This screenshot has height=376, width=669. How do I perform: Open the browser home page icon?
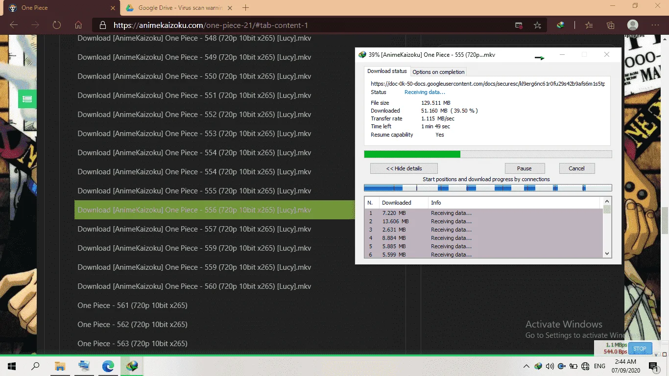(x=78, y=25)
